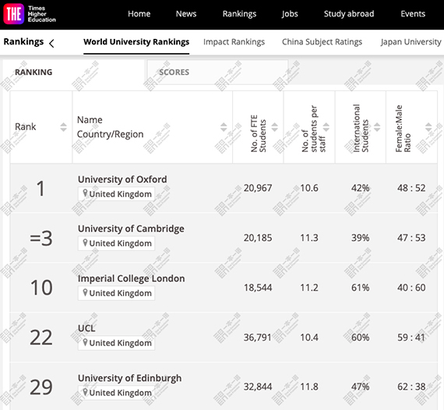Select rank 10 cell
444x410 pixels.
pyautogui.click(x=41, y=288)
